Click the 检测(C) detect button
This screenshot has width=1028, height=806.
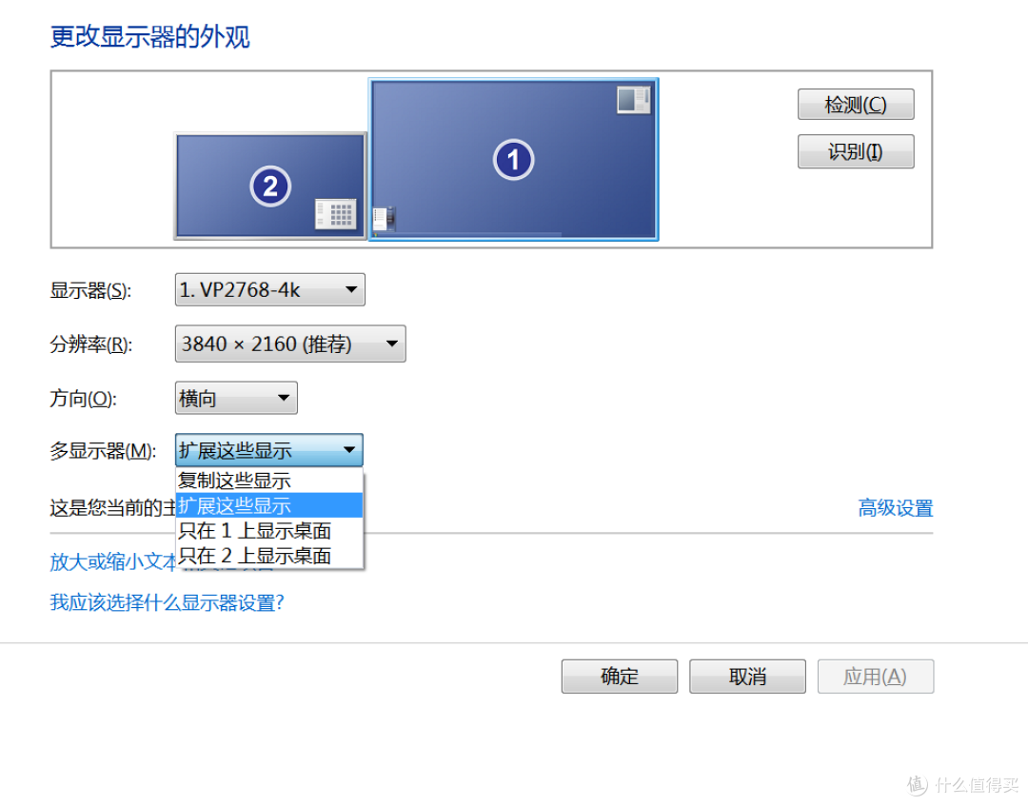(x=855, y=104)
